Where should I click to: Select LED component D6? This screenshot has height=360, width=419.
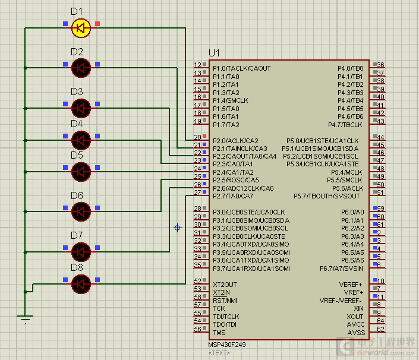click(x=81, y=211)
